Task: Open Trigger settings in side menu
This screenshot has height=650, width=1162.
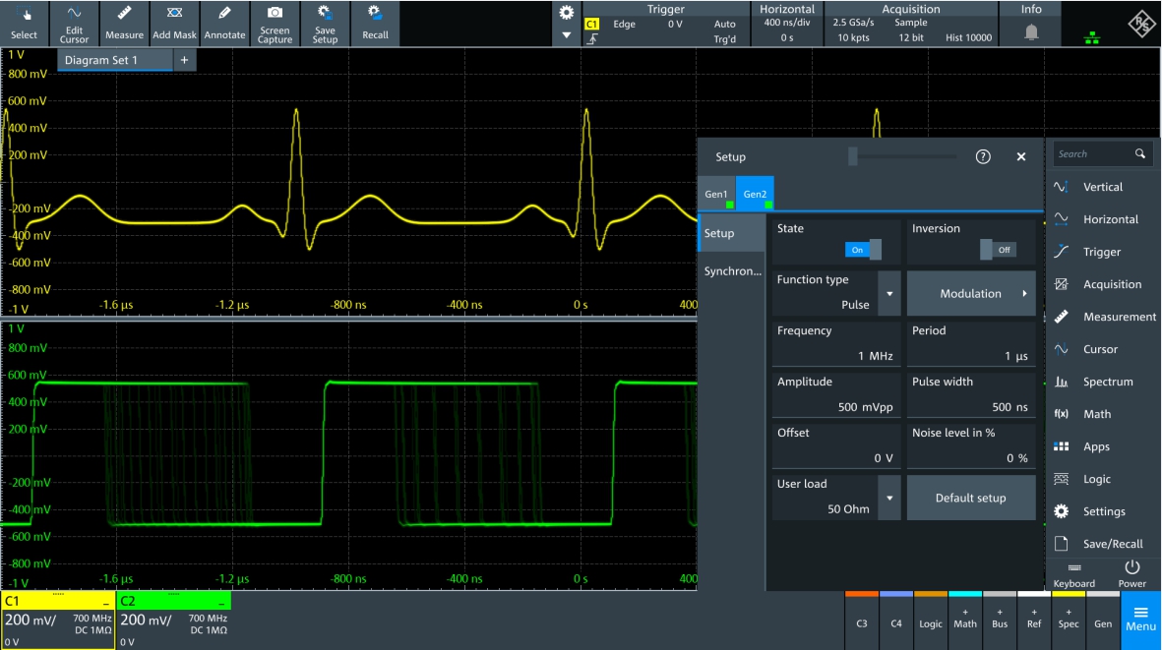Action: click(x=1103, y=253)
